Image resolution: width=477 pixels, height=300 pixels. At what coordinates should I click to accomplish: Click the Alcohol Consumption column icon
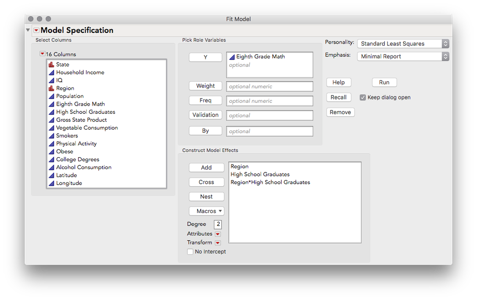pos(52,167)
